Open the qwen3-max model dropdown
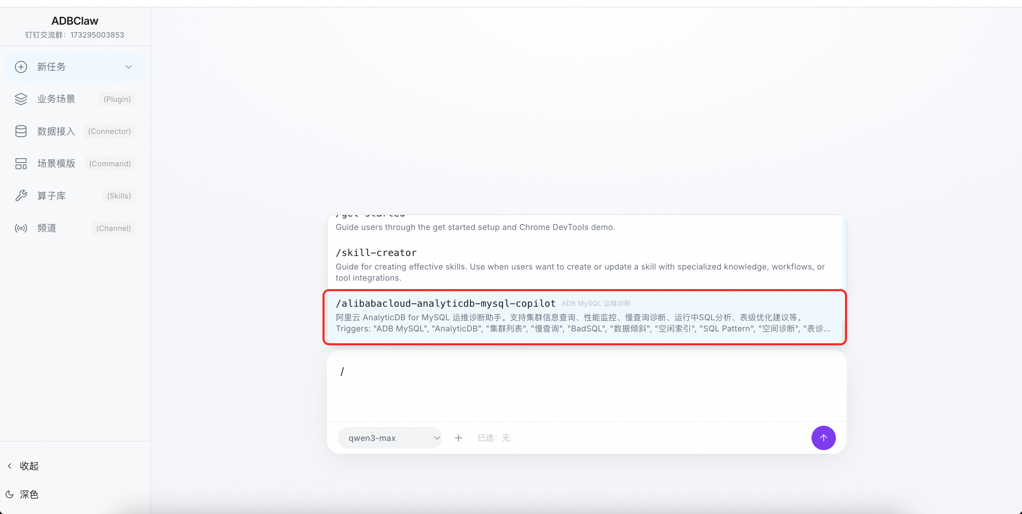 [x=390, y=438]
